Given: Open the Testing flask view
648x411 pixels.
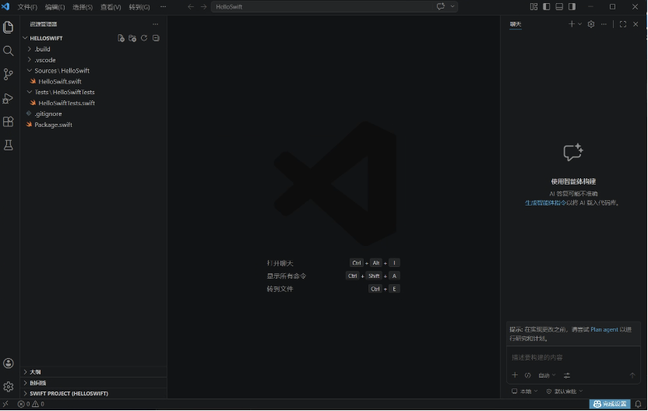Looking at the screenshot, I should tap(9, 145).
